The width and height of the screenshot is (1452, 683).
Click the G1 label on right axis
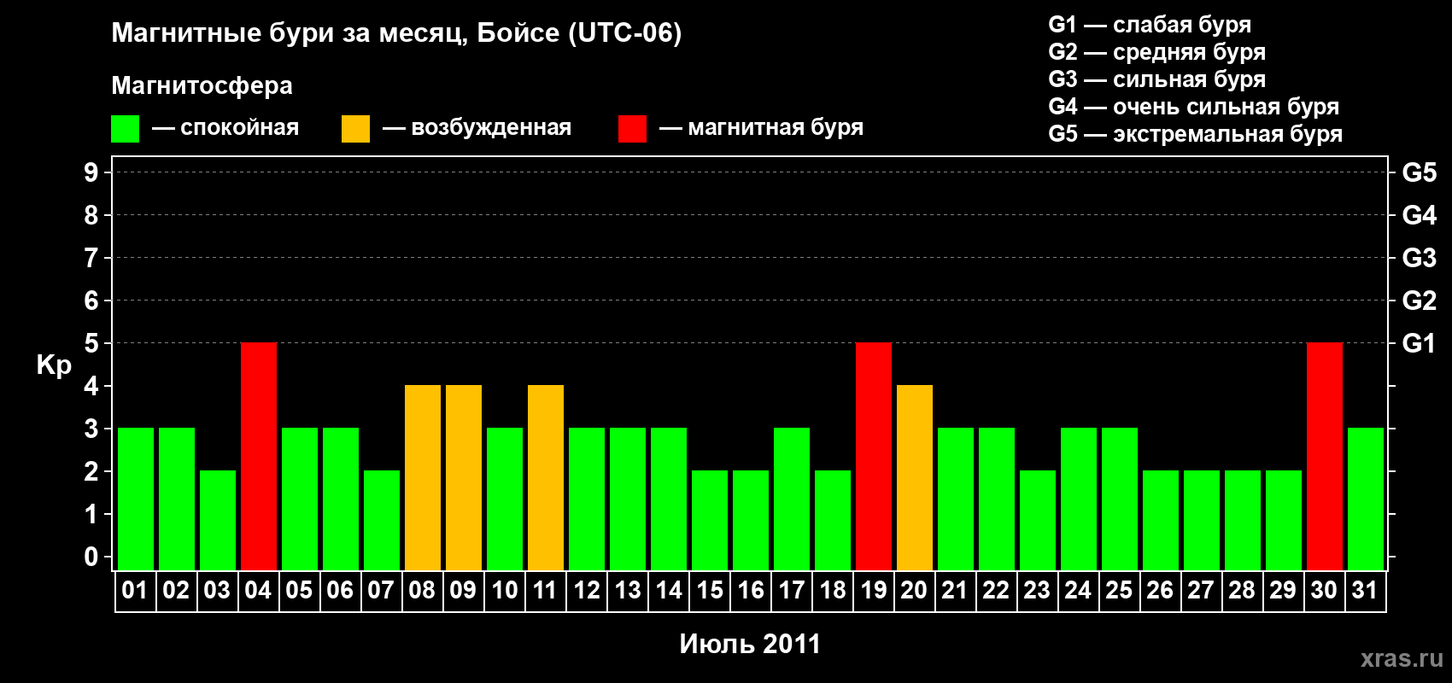click(x=1420, y=344)
